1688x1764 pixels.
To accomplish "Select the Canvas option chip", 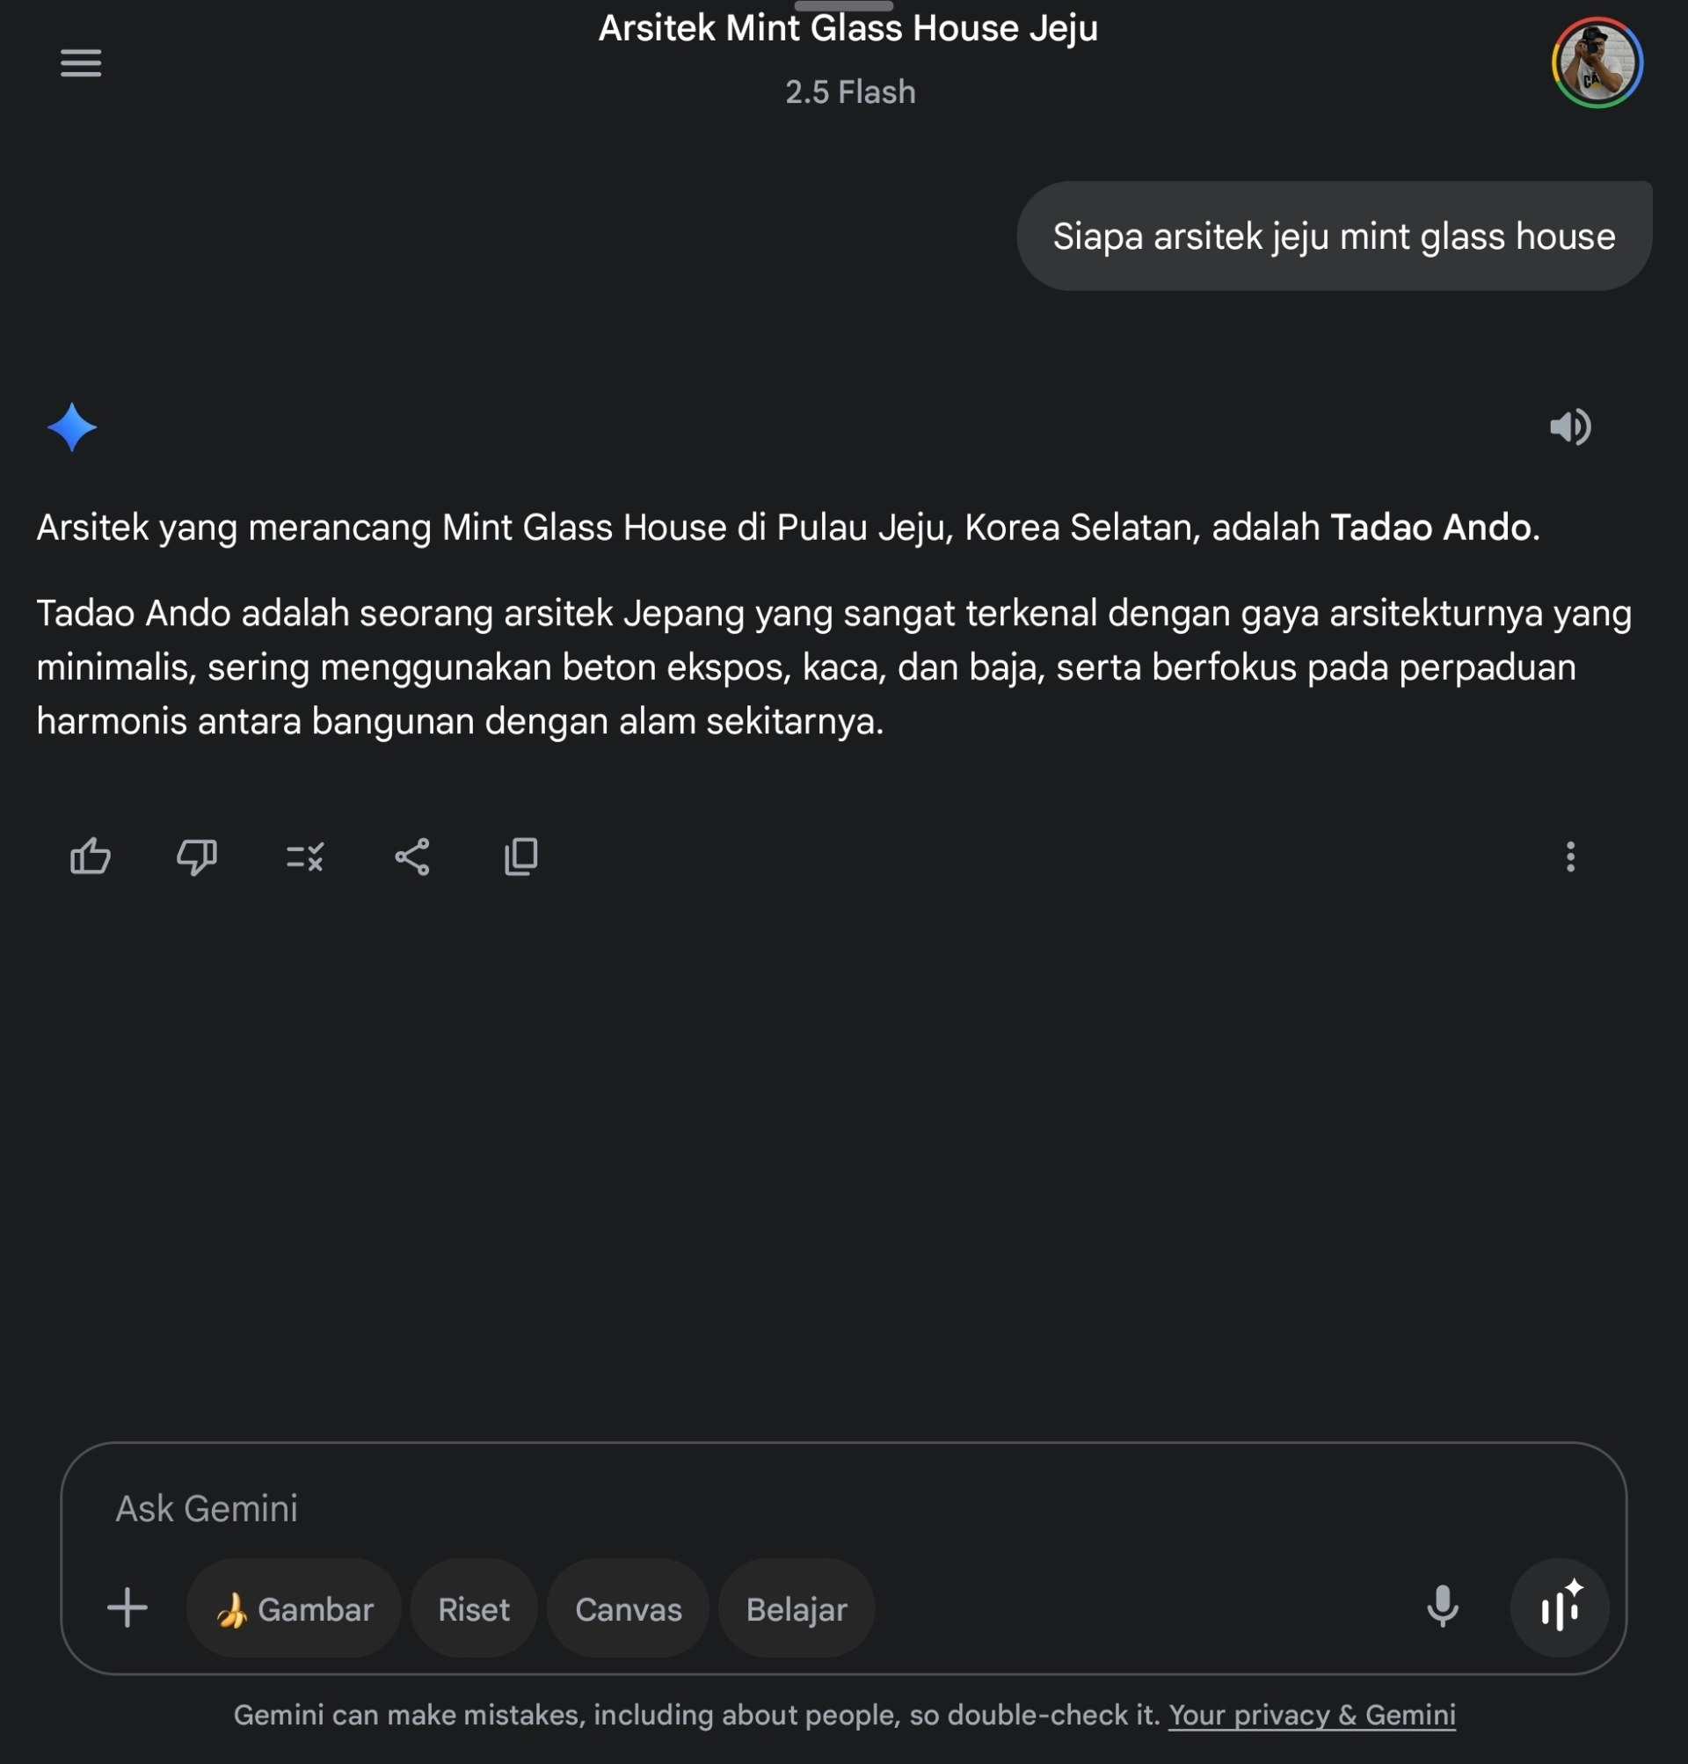I will 628,1608.
